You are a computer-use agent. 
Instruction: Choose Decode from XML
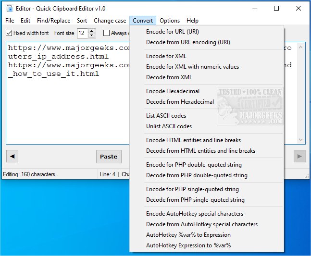click(x=169, y=77)
